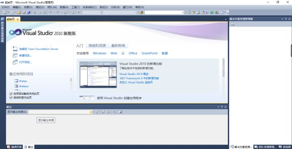Click the Command Window toolbar icon
292x149 pixels.
click(221, 13)
